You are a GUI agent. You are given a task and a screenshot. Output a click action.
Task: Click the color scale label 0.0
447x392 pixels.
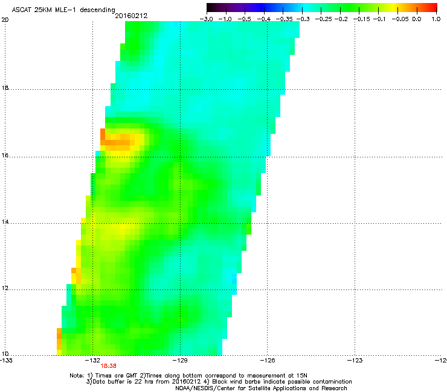click(417, 19)
